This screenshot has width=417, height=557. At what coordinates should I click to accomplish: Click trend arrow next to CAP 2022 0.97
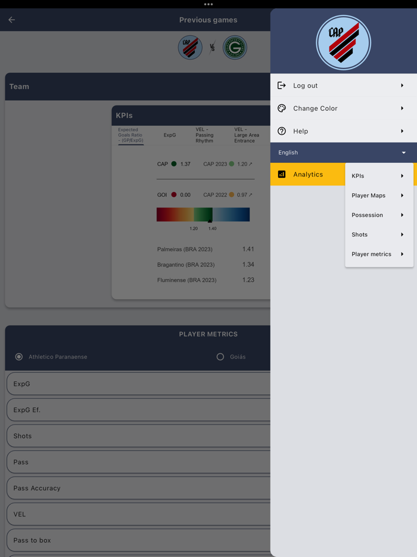[251, 194]
